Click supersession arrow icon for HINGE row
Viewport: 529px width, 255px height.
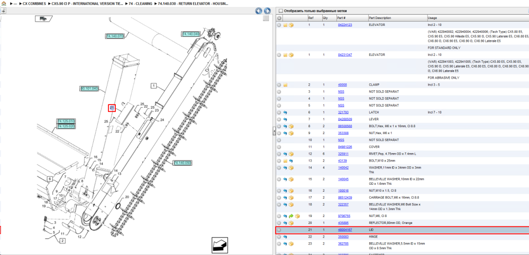click(x=286, y=237)
